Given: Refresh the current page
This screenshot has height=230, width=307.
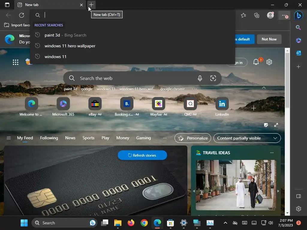Looking at the screenshot, I should [22, 15].
